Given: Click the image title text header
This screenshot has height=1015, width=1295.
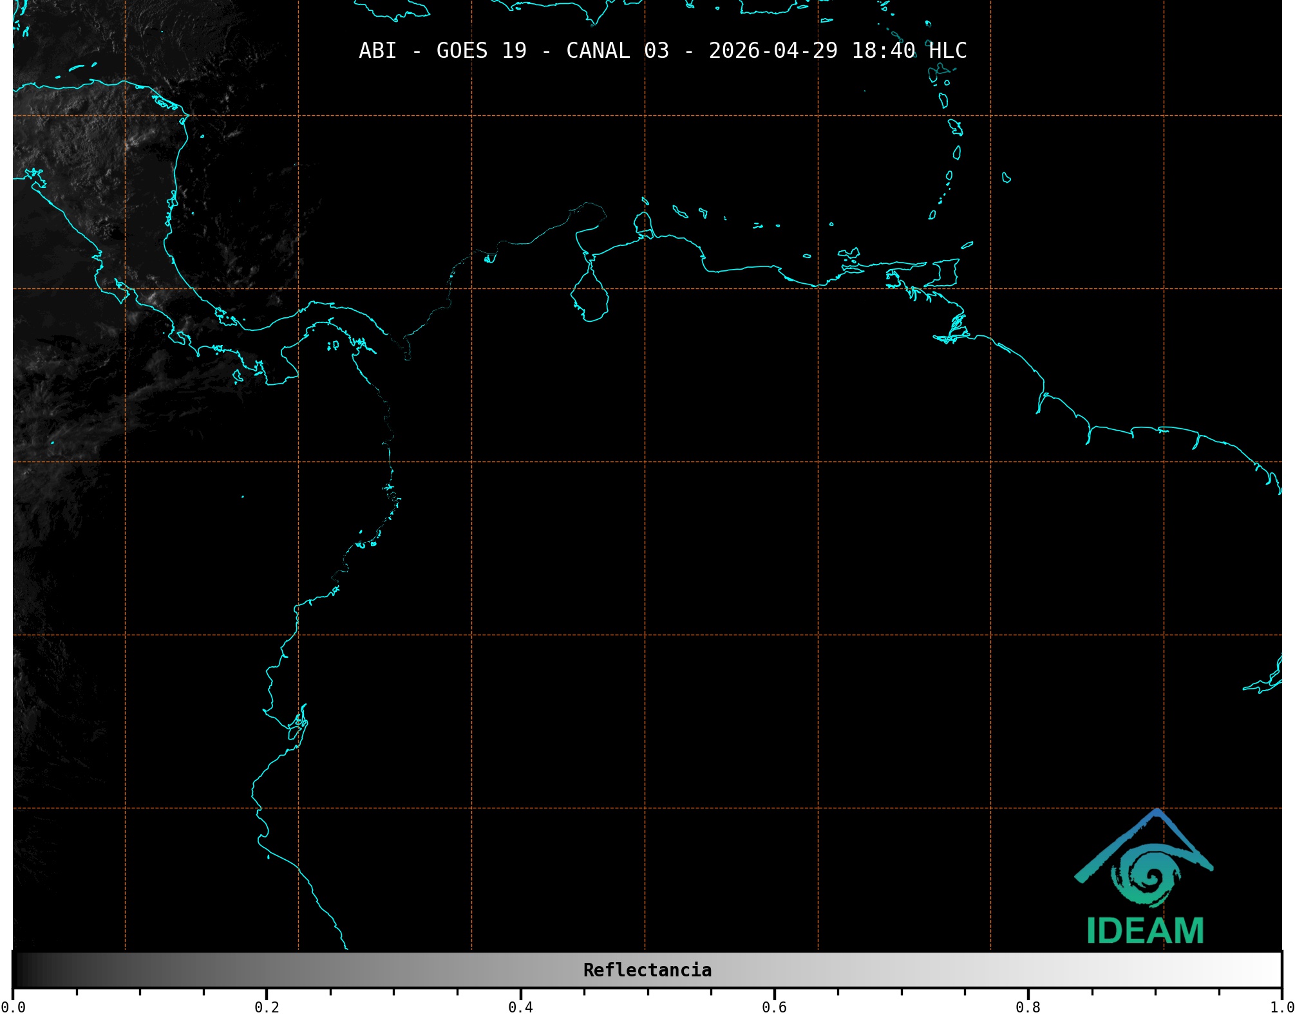Looking at the screenshot, I should 662,51.
